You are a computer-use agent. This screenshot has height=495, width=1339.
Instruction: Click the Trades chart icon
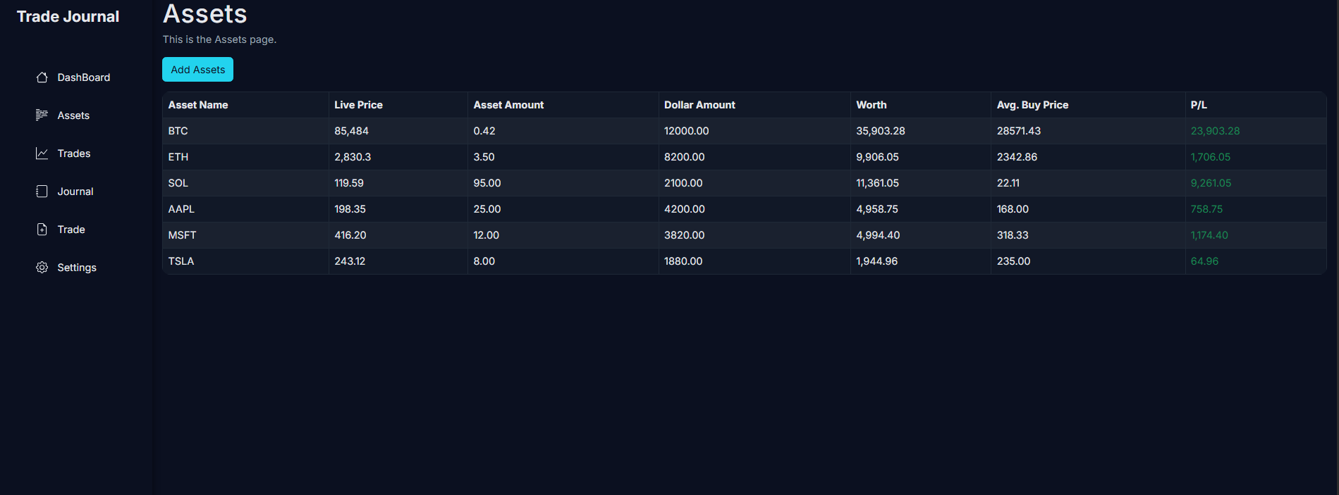(x=42, y=153)
